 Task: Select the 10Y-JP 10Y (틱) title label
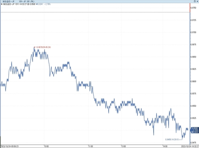tap(27, 2)
